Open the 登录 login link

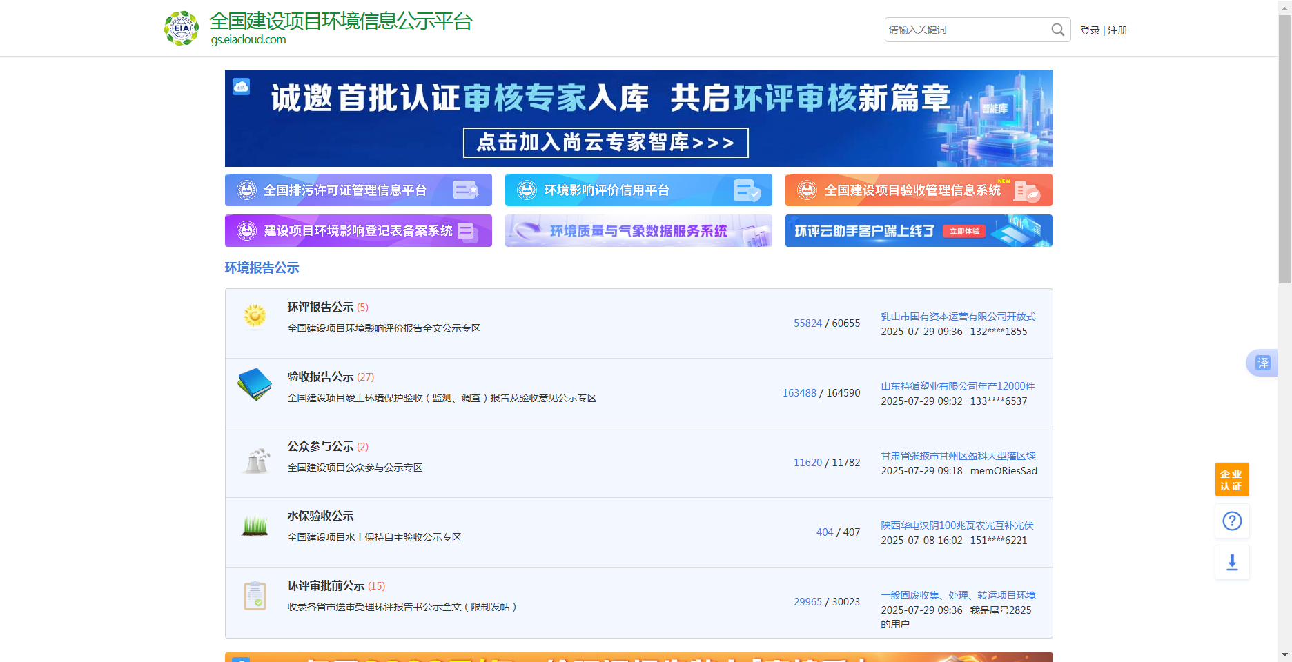(1089, 30)
